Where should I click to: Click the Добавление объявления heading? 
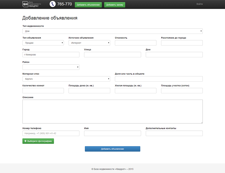click(x=50, y=18)
